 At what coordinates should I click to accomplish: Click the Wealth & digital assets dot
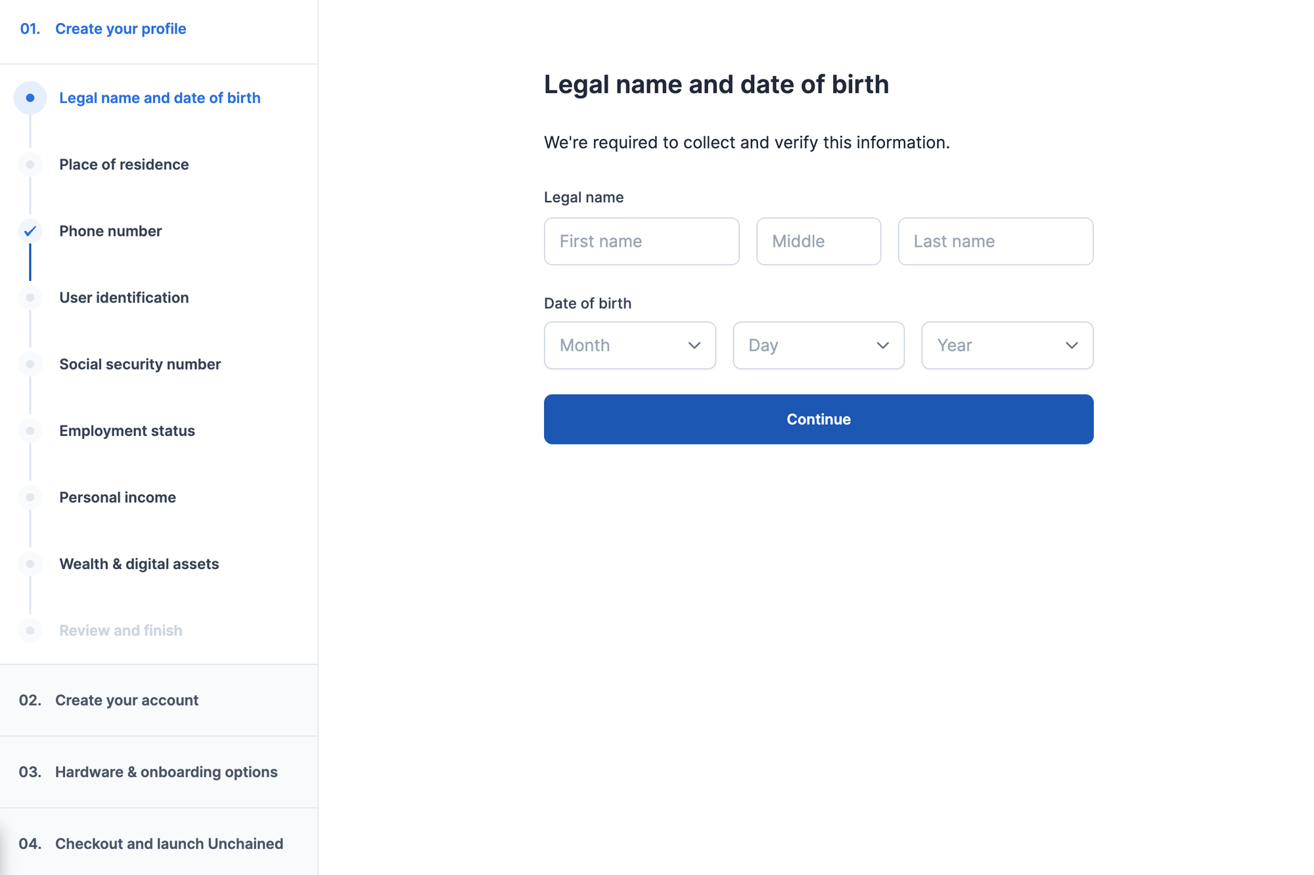point(30,564)
